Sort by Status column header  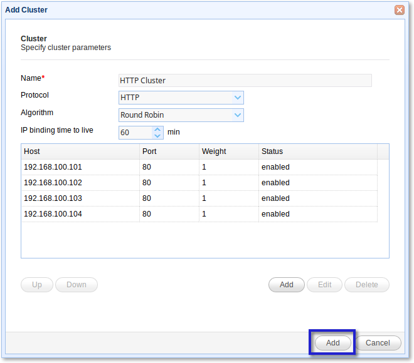coord(318,151)
